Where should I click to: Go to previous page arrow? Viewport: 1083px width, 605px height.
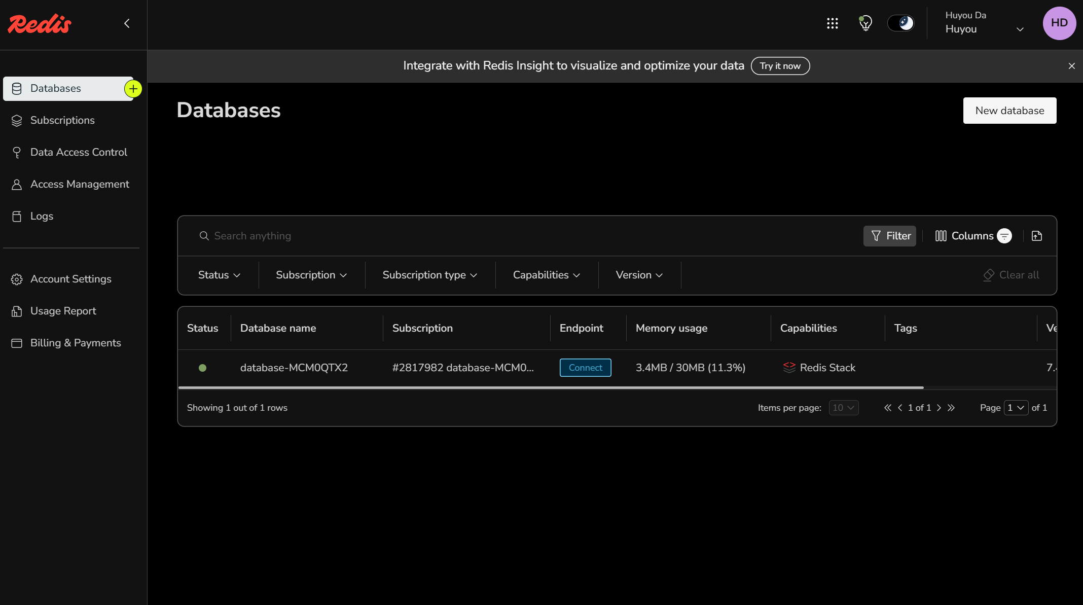[x=900, y=408]
